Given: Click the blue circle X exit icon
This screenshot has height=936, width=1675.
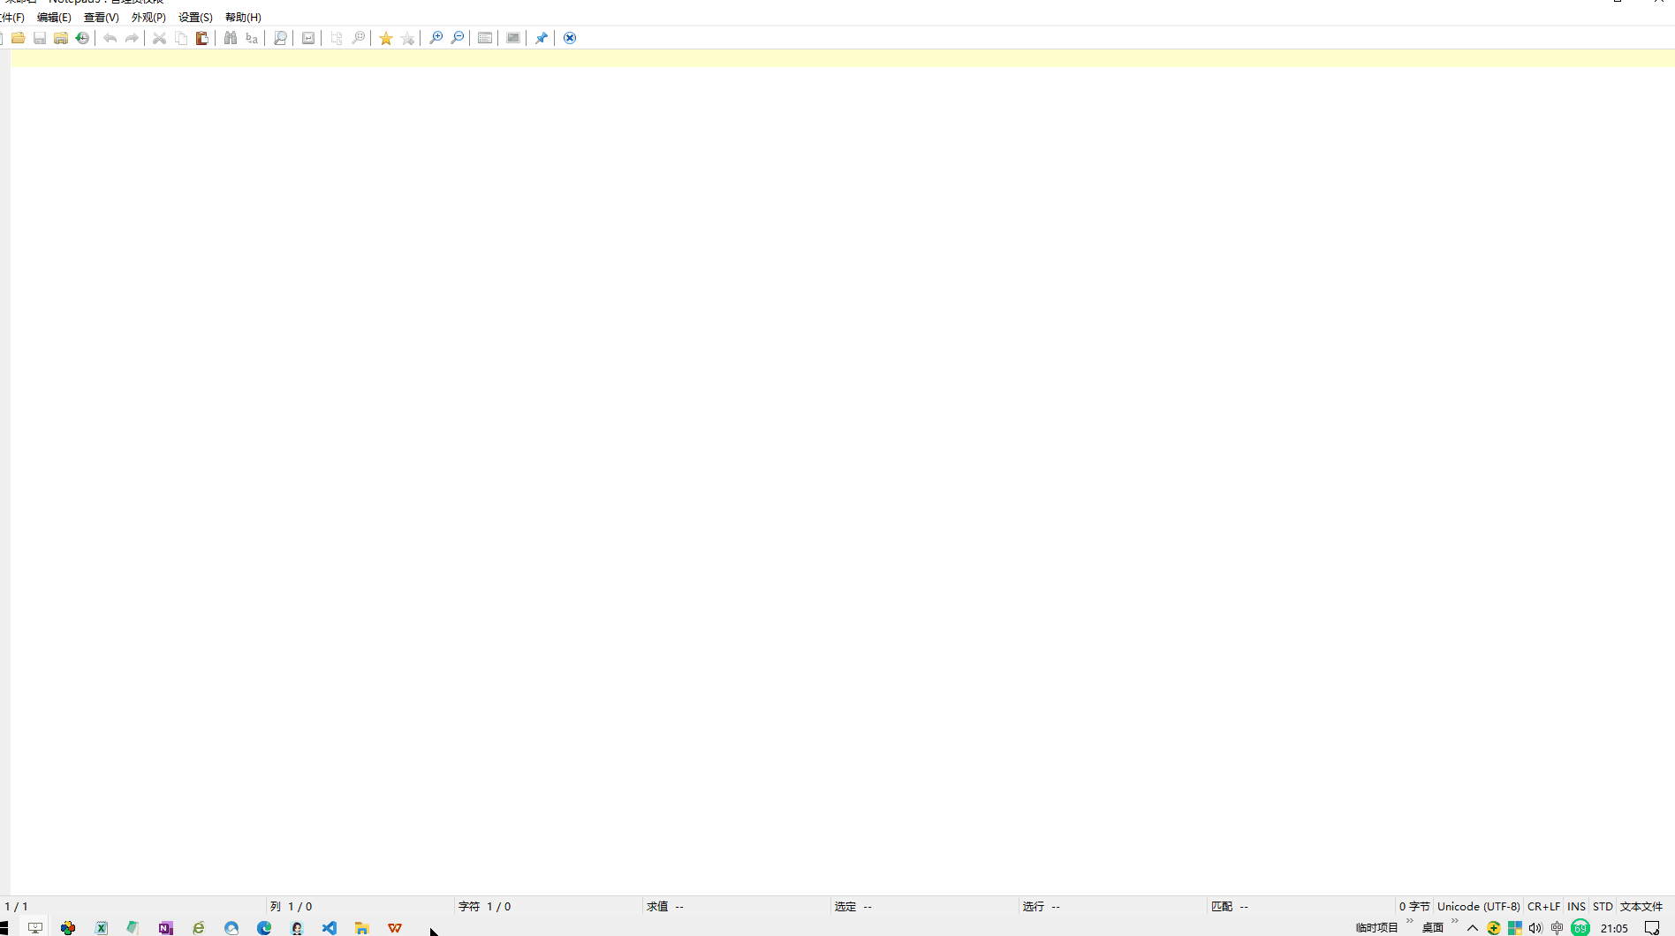Looking at the screenshot, I should click(570, 38).
